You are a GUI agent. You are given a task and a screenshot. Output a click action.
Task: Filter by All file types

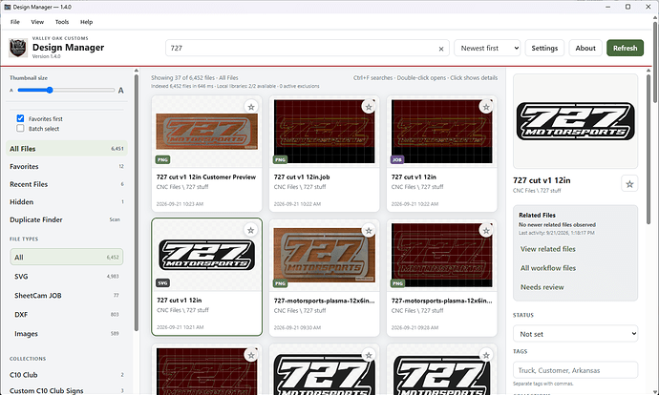67,257
